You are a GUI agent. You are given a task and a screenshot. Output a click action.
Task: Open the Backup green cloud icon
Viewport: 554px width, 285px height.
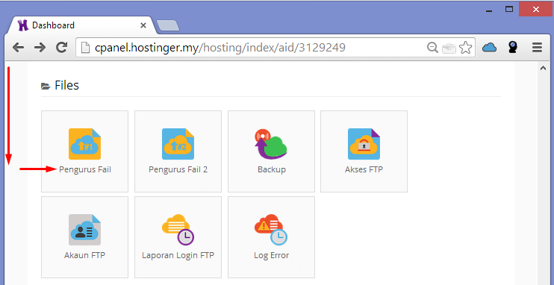pos(271,144)
